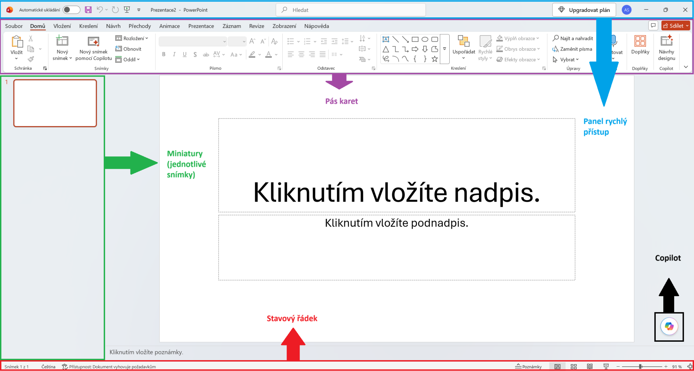Switch to normal view in status bar
The image size is (694, 371).
click(x=557, y=366)
